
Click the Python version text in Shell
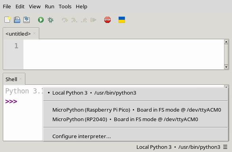coord(24,91)
